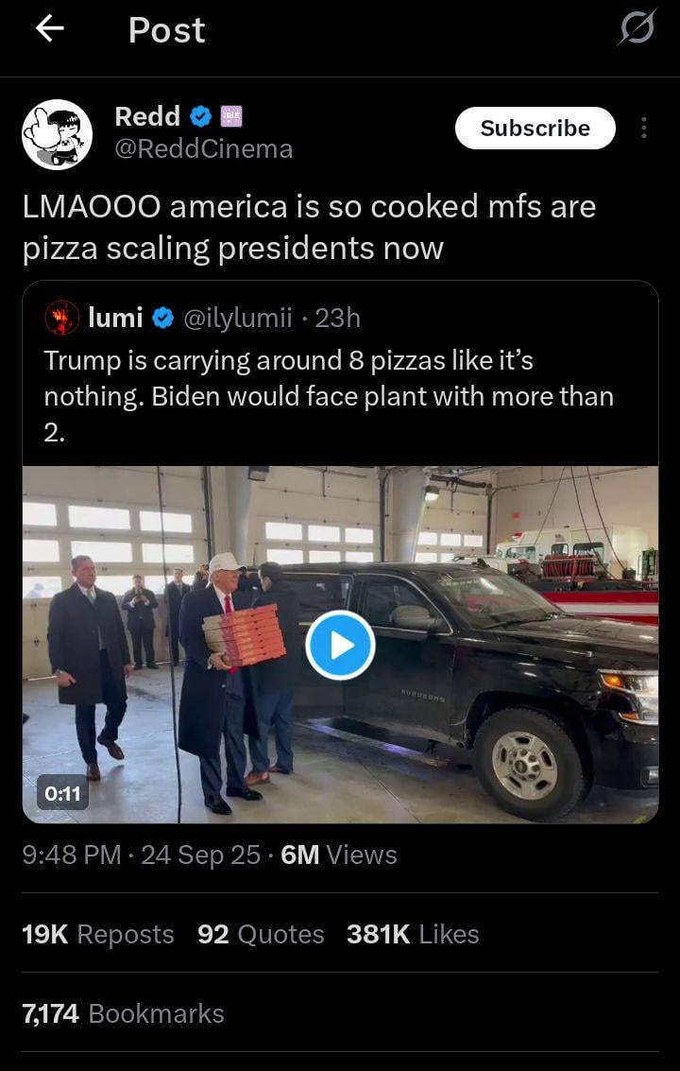Open the quoted lumi post text
Viewport: 680px width, 1071px height.
click(329, 396)
